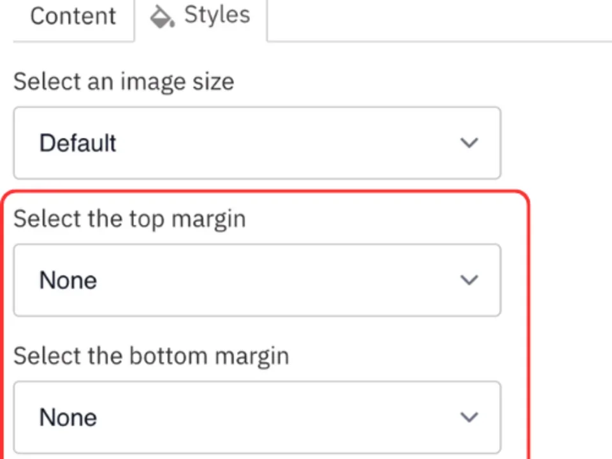The height and width of the screenshot is (459, 612).
Task: Click the None value under top margin
Action: click(68, 280)
